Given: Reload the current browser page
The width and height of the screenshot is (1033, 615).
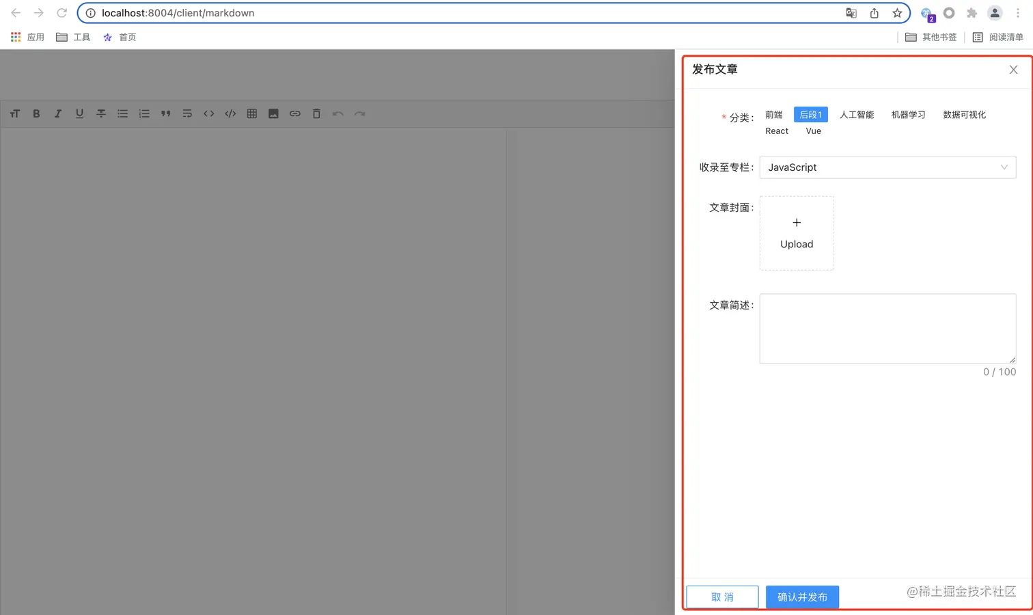Looking at the screenshot, I should 61,13.
